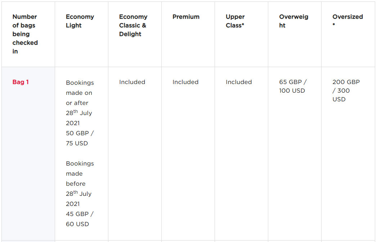The width and height of the screenshot is (377, 242).
Task: Click 'Included' in the Premium column
Action: (x=185, y=82)
